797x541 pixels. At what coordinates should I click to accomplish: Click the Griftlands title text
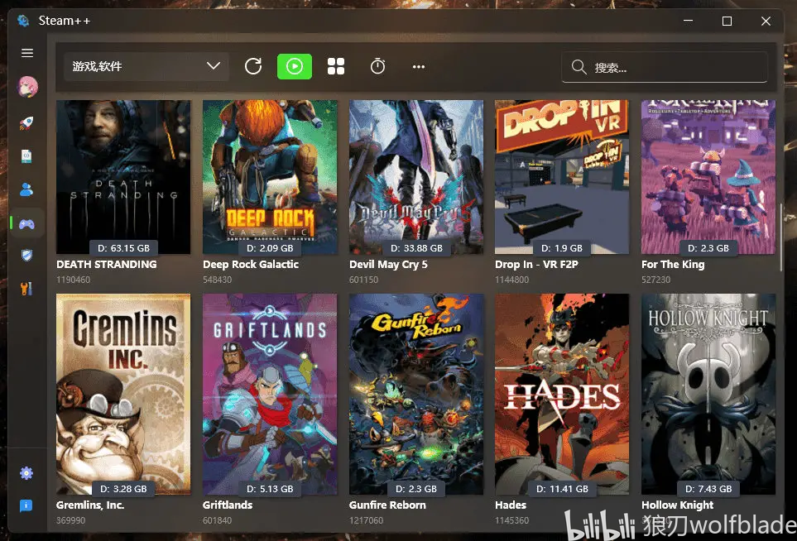pos(228,505)
